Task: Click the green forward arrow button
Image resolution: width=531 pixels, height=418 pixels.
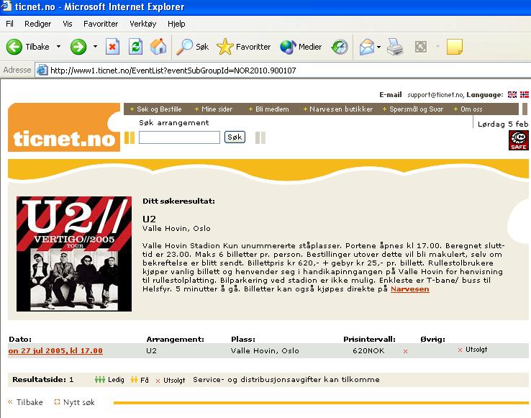Action: coord(78,47)
